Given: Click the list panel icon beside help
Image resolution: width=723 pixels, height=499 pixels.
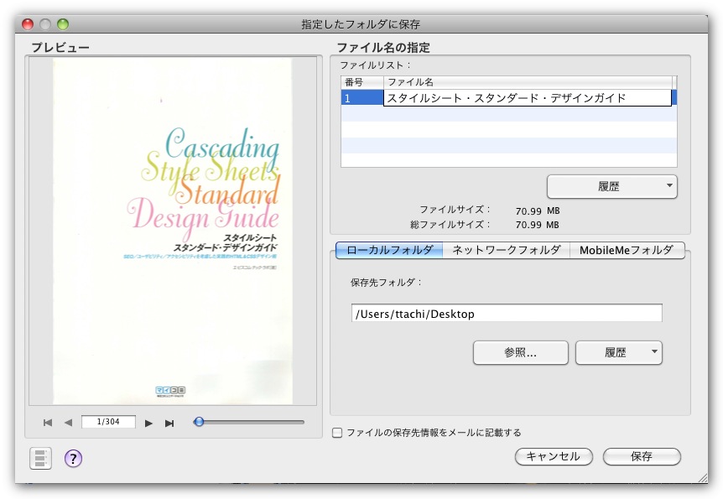Looking at the screenshot, I should point(40,458).
